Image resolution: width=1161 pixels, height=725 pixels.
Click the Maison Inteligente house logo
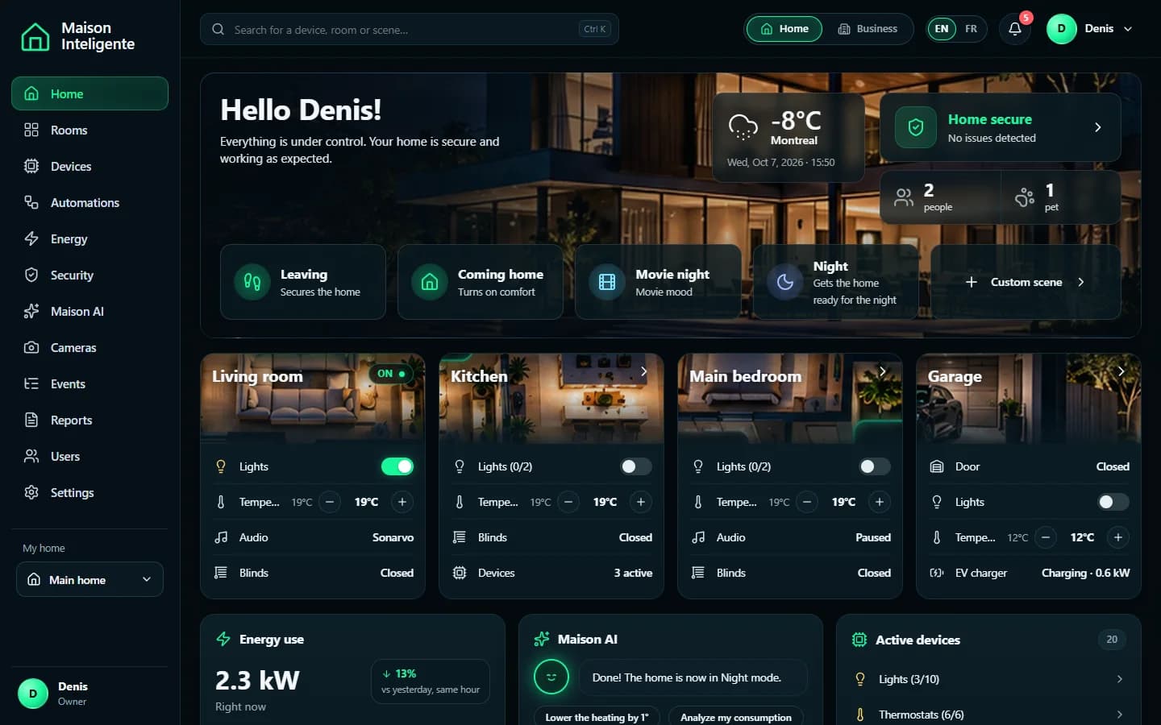[x=35, y=36]
